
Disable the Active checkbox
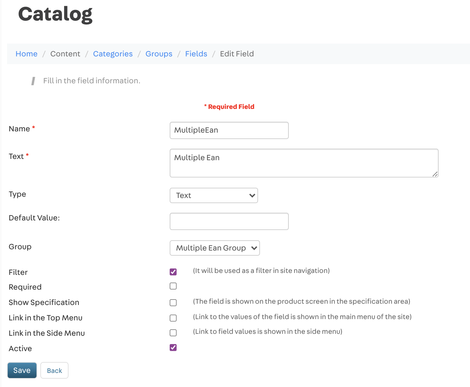pyautogui.click(x=173, y=348)
